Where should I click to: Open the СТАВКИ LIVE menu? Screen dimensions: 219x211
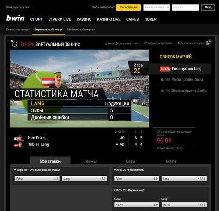(60, 19)
